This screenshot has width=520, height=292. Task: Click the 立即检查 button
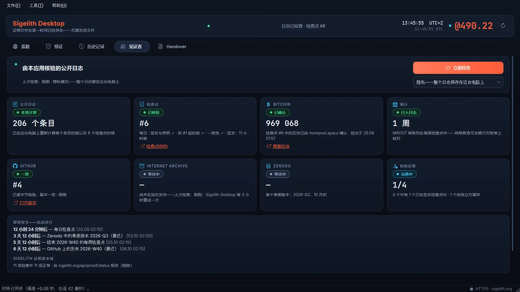pyautogui.click(x=458, y=68)
